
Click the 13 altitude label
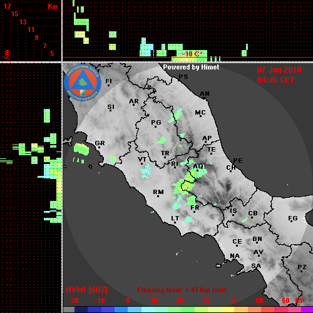pyautogui.click(x=23, y=22)
